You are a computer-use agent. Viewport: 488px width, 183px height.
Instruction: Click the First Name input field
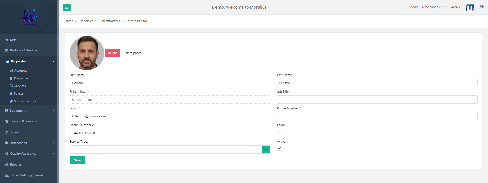pos(170,83)
